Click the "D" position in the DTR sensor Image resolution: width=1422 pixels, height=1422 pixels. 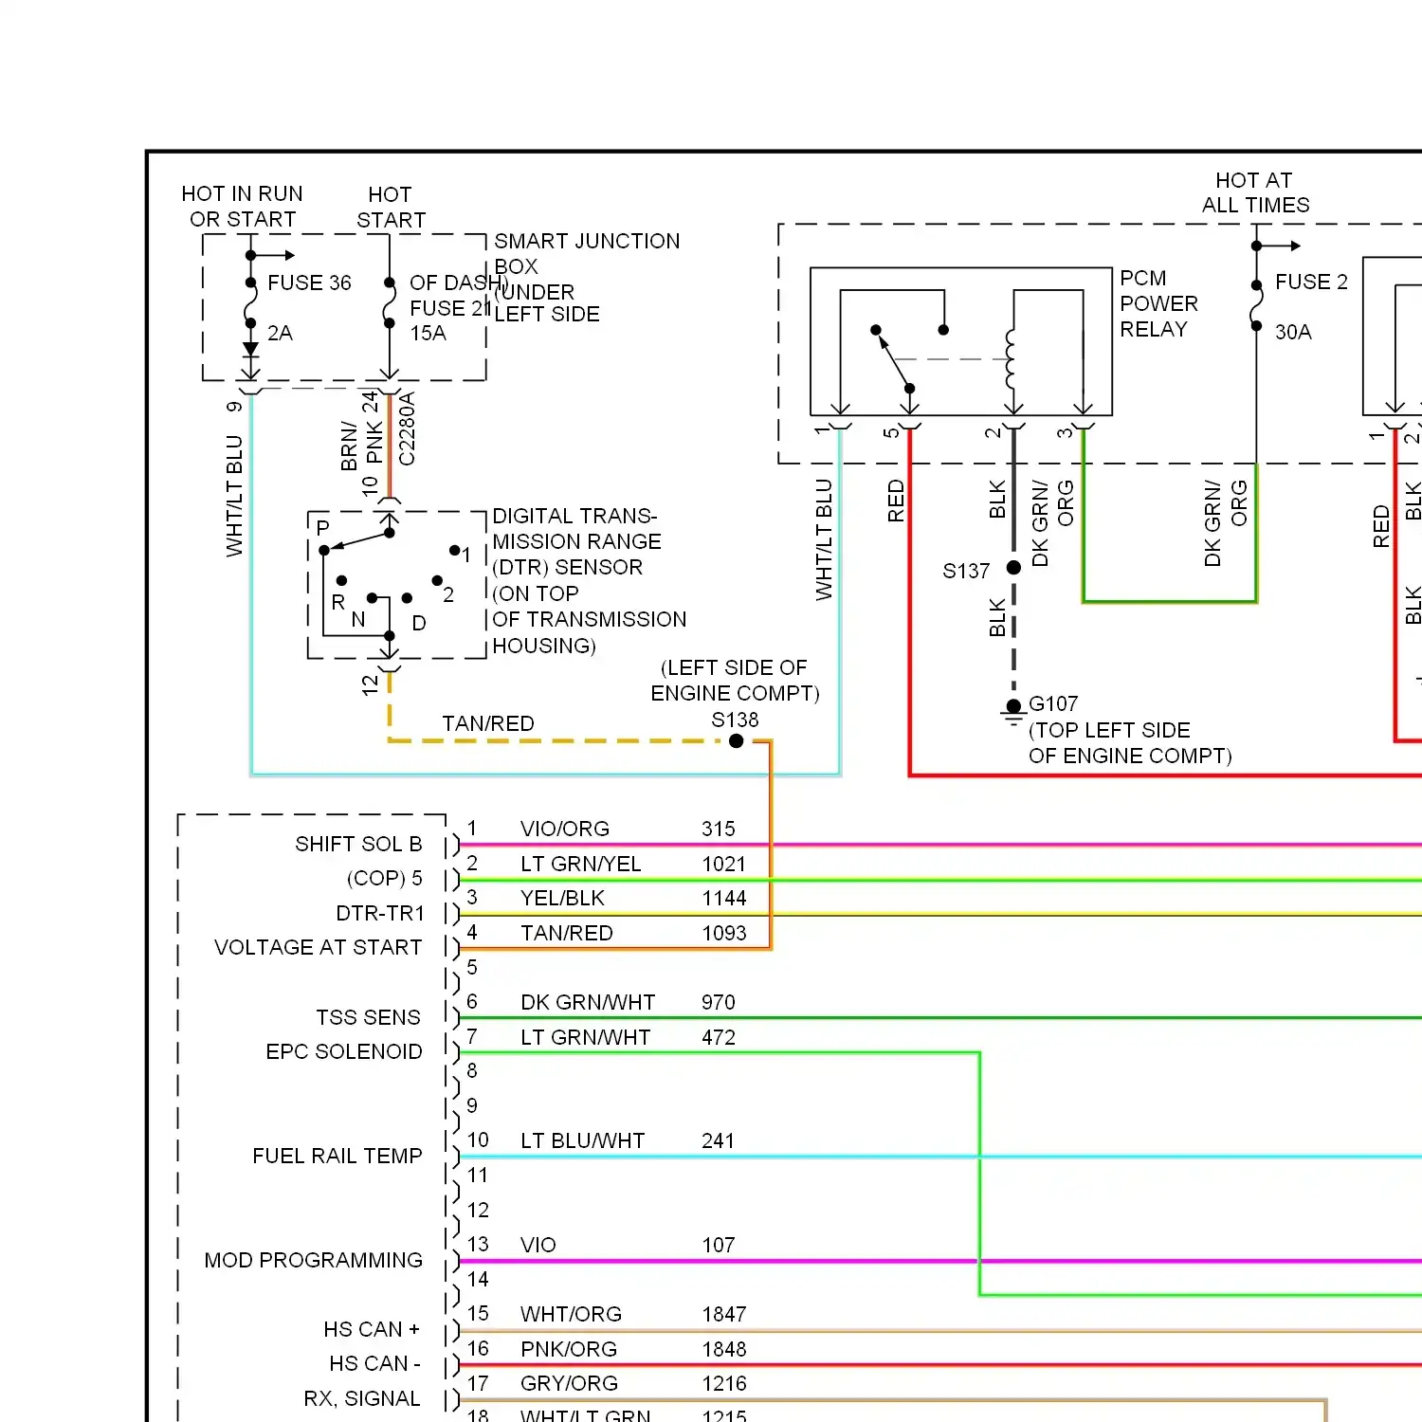[x=419, y=623]
